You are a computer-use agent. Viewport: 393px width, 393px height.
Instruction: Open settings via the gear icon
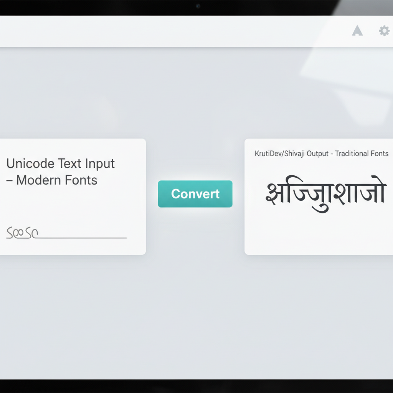coord(384,31)
